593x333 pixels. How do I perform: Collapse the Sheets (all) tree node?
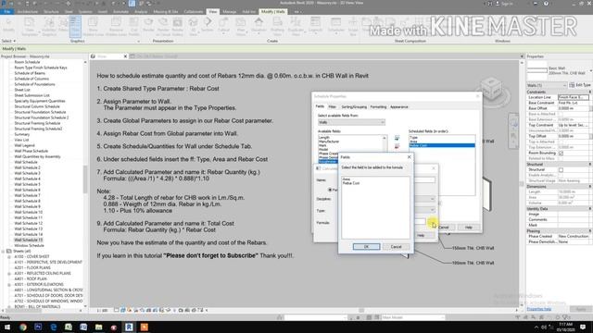click(x=4, y=251)
